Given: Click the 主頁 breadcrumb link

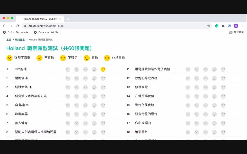Looking at the screenshot, I should (9, 40).
